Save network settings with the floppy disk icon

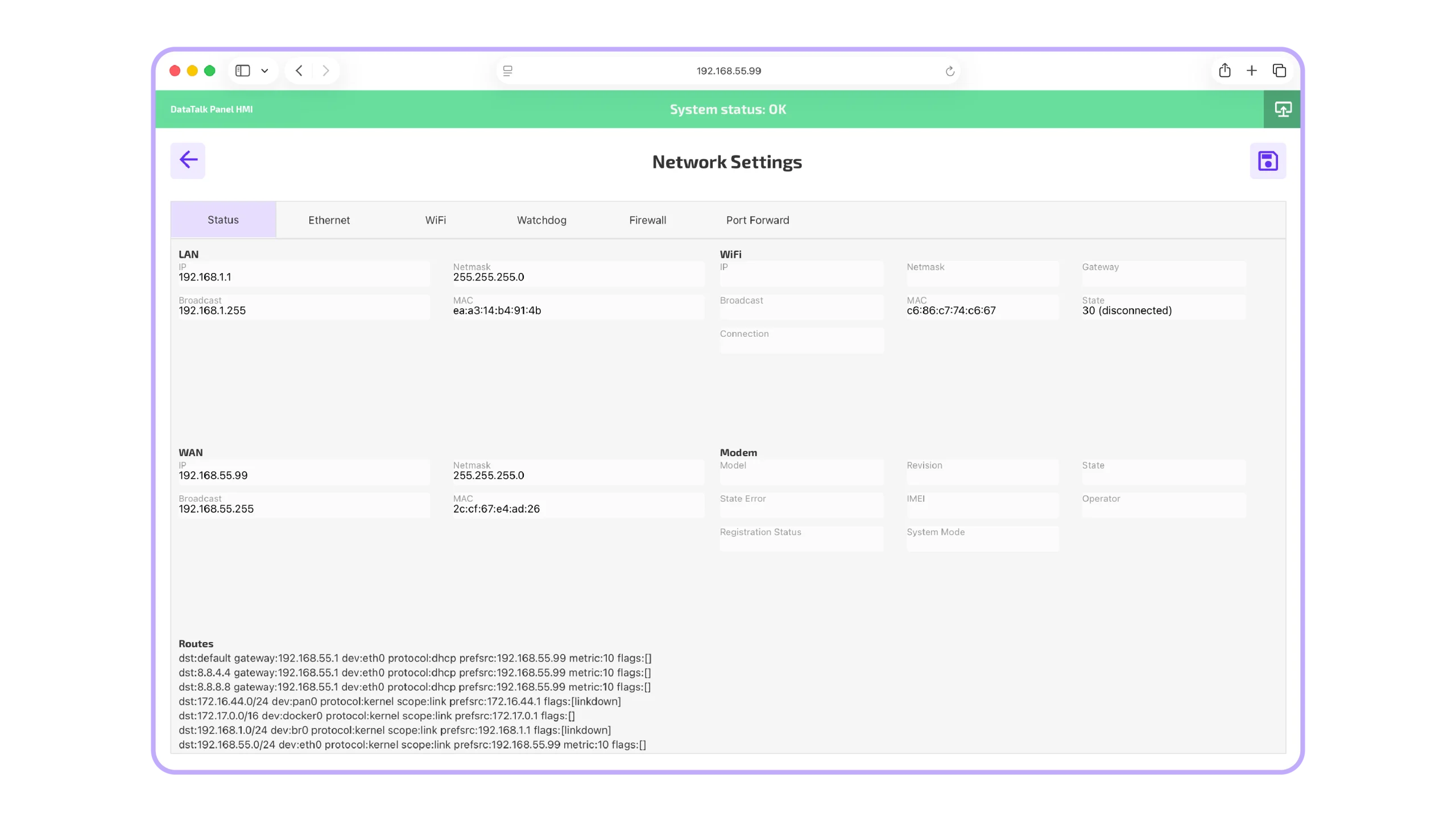coord(1267,160)
